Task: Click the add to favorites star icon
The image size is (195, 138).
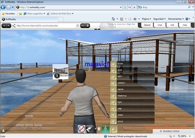Action: [20, 13]
